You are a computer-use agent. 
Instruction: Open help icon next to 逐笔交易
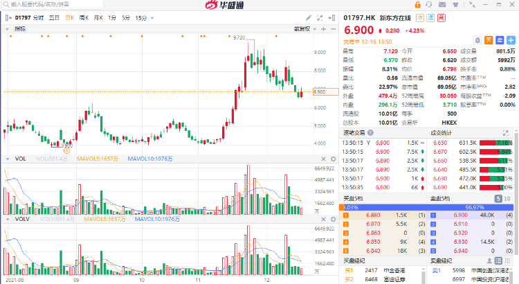coord(370,132)
